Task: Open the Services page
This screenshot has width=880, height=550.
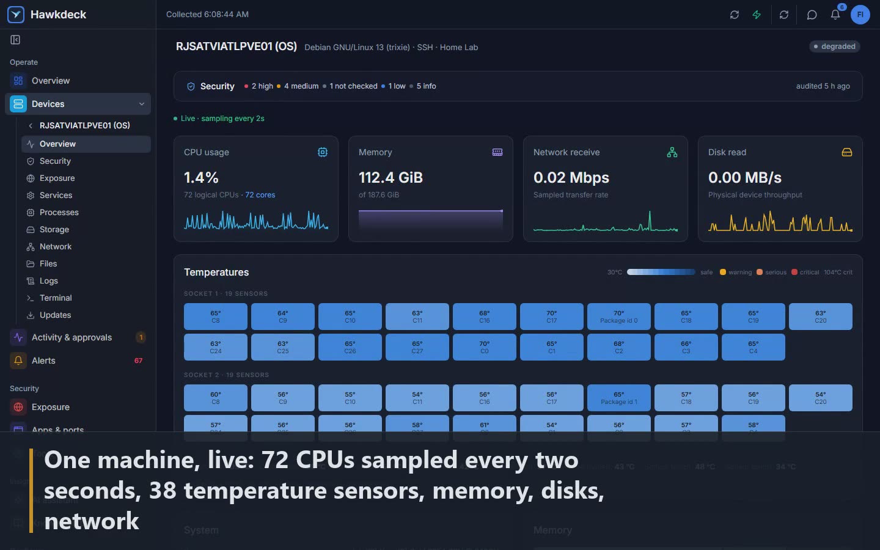Action: pos(86,195)
